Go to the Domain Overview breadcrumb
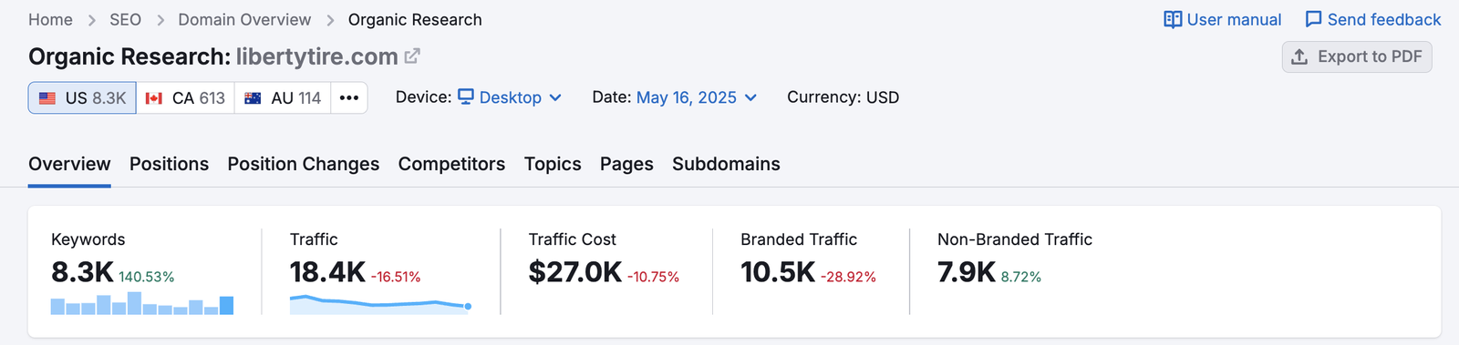The width and height of the screenshot is (1459, 345). (244, 20)
